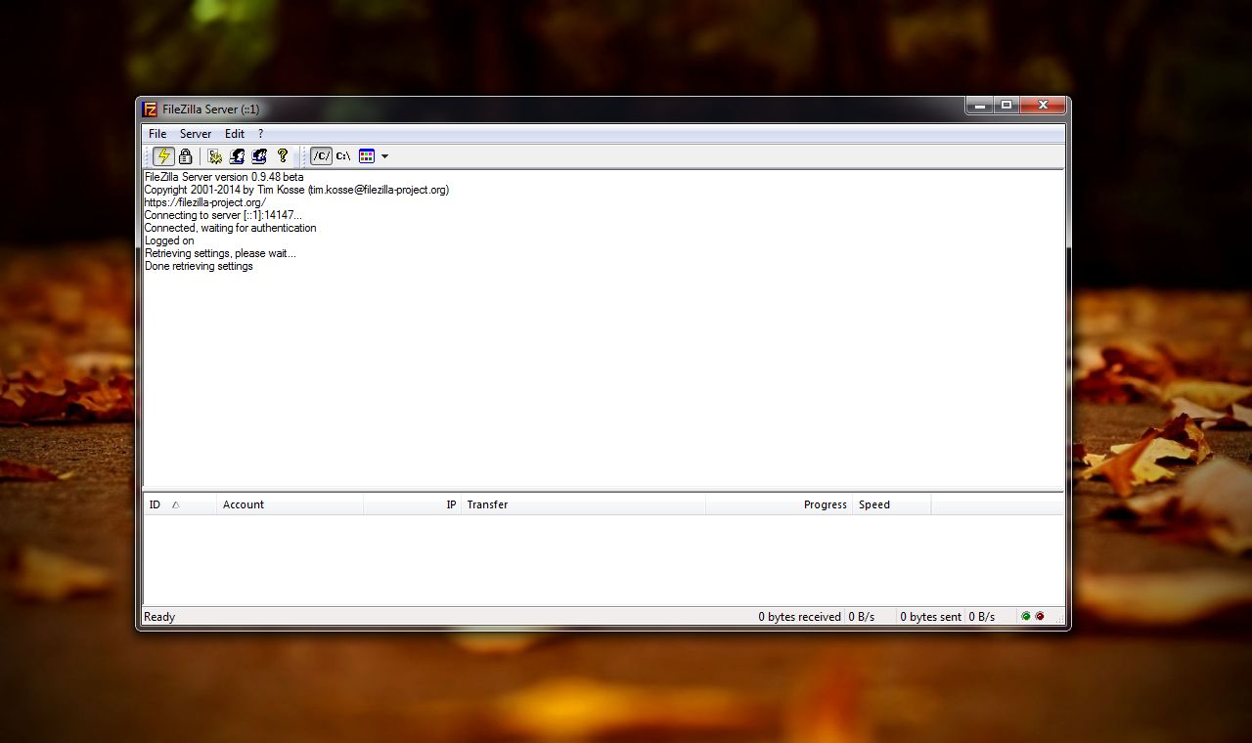The height and width of the screenshot is (743, 1252).
Task: Open the File menu
Action: [157, 134]
